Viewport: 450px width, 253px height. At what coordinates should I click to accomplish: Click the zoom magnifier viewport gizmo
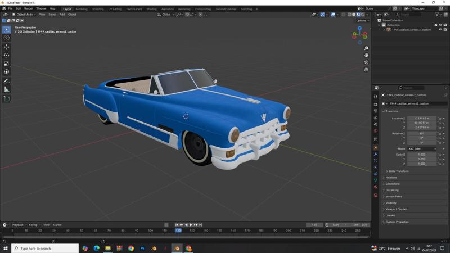pyautogui.click(x=366, y=48)
